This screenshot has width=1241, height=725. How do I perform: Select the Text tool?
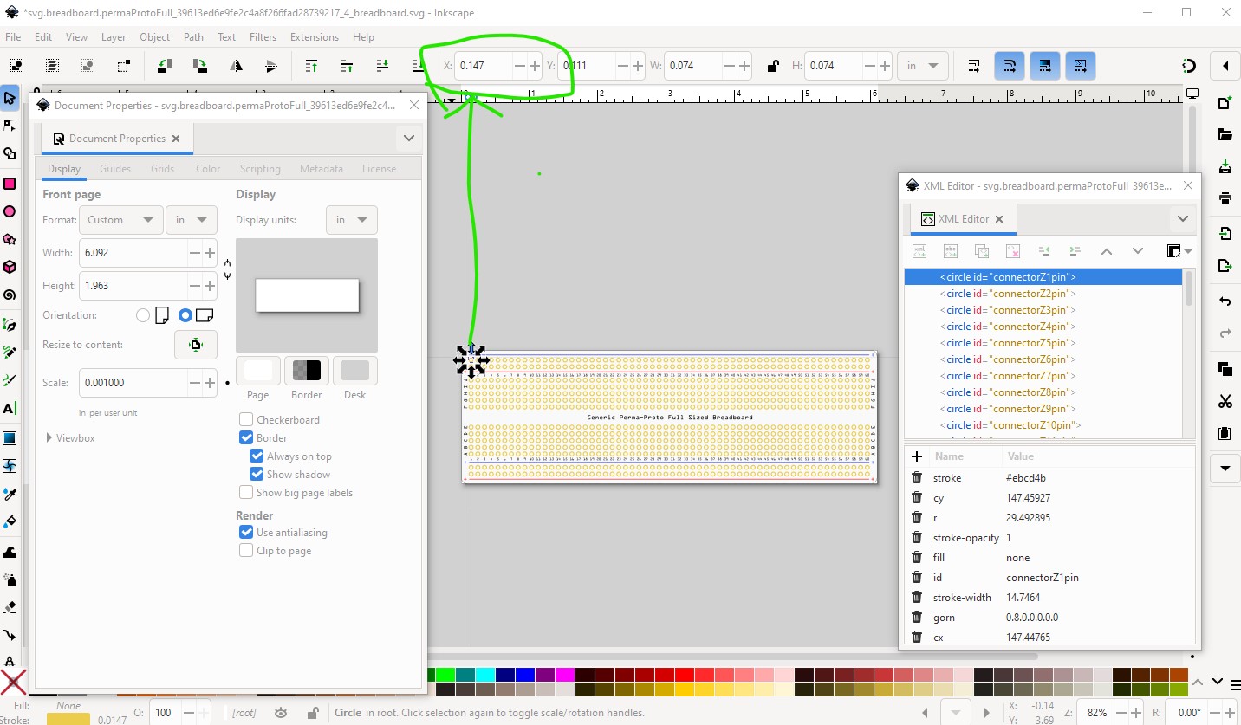10,409
